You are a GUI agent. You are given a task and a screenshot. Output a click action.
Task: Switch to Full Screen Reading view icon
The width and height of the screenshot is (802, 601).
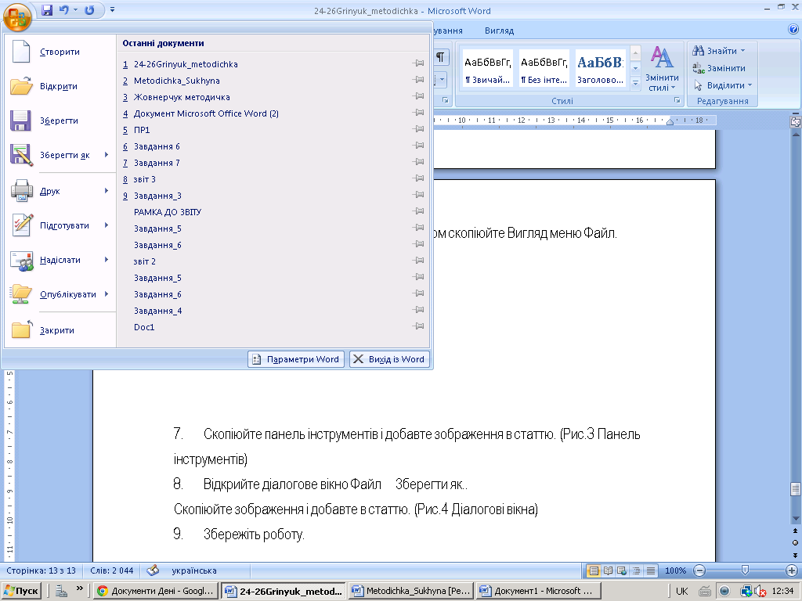[x=608, y=570]
